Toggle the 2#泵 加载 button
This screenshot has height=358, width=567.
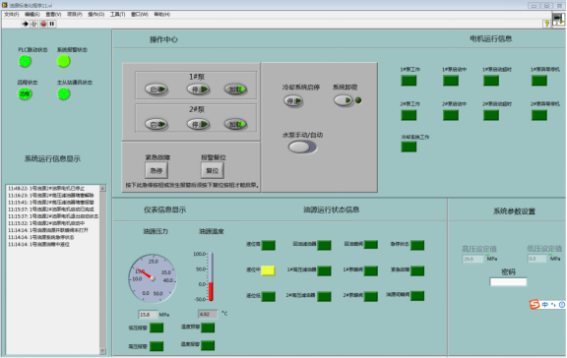pyautogui.click(x=235, y=124)
